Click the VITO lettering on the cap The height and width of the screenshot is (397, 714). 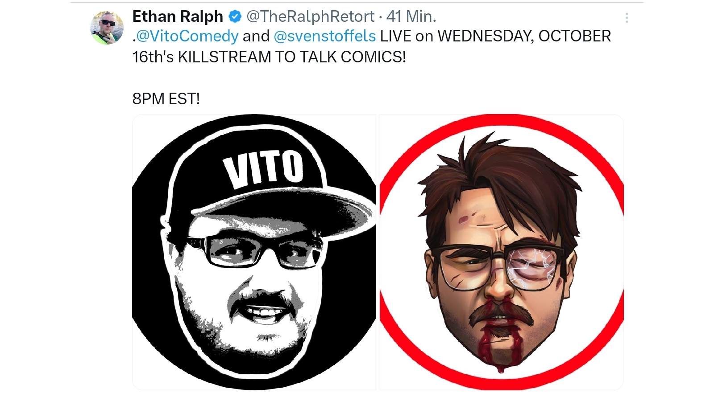[x=264, y=168]
